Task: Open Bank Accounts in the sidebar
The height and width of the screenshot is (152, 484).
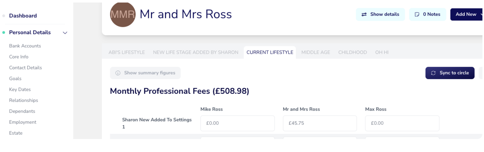Action: coord(25,46)
